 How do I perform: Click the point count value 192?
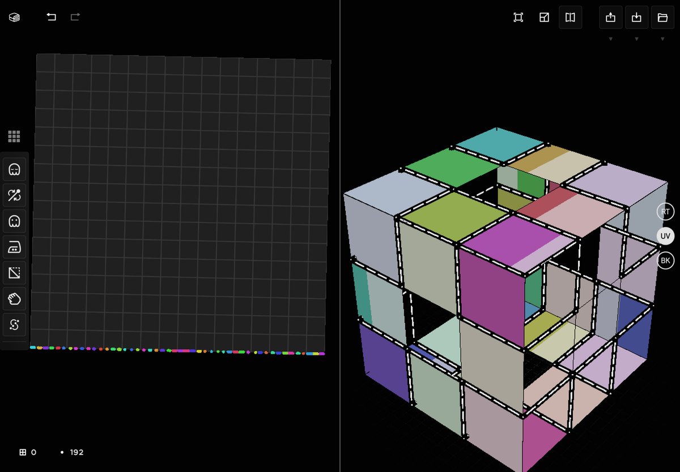pos(76,452)
